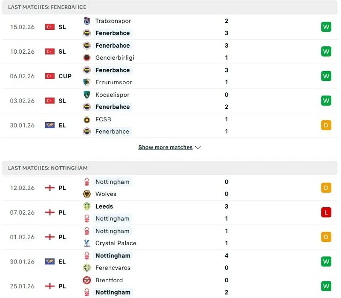Image resolution: width=341 pixels, height=298 pixels.
Task: Select the Fenerbahce crest in the first match
Action: coord(87,33)
